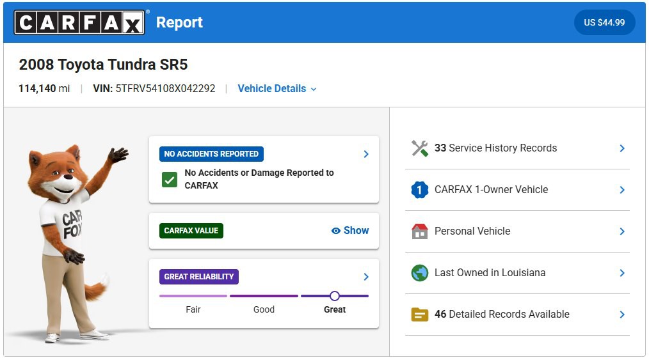Open the No Accidents Reported chevron
649x358 pixels.
366,154
